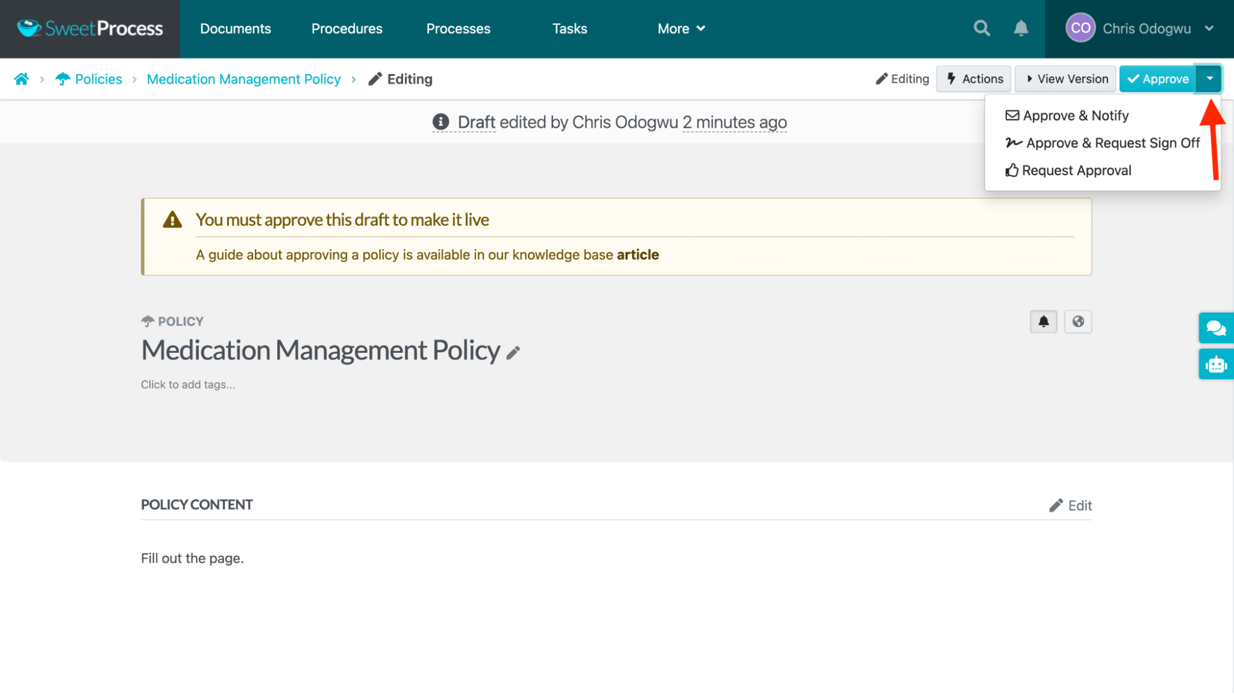Image resolution: width=1234 pixels, height=694 pixels.
Task: Open public sharing settings via the globe icon
Action: click(1078, 321)
